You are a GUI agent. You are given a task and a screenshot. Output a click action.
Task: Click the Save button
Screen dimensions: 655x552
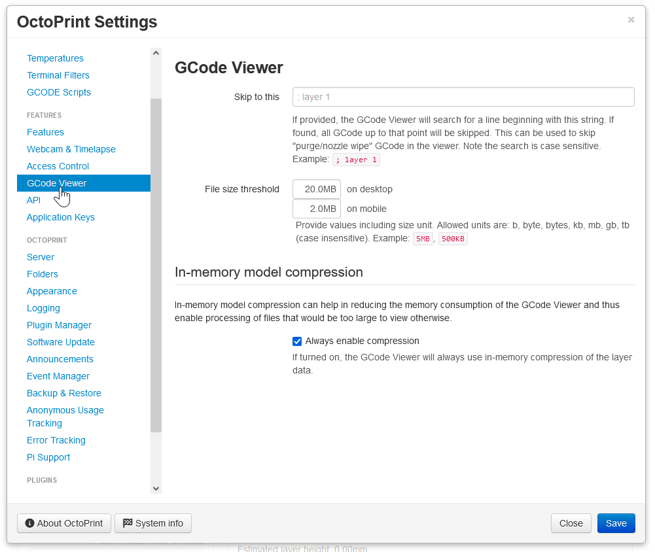616,523
